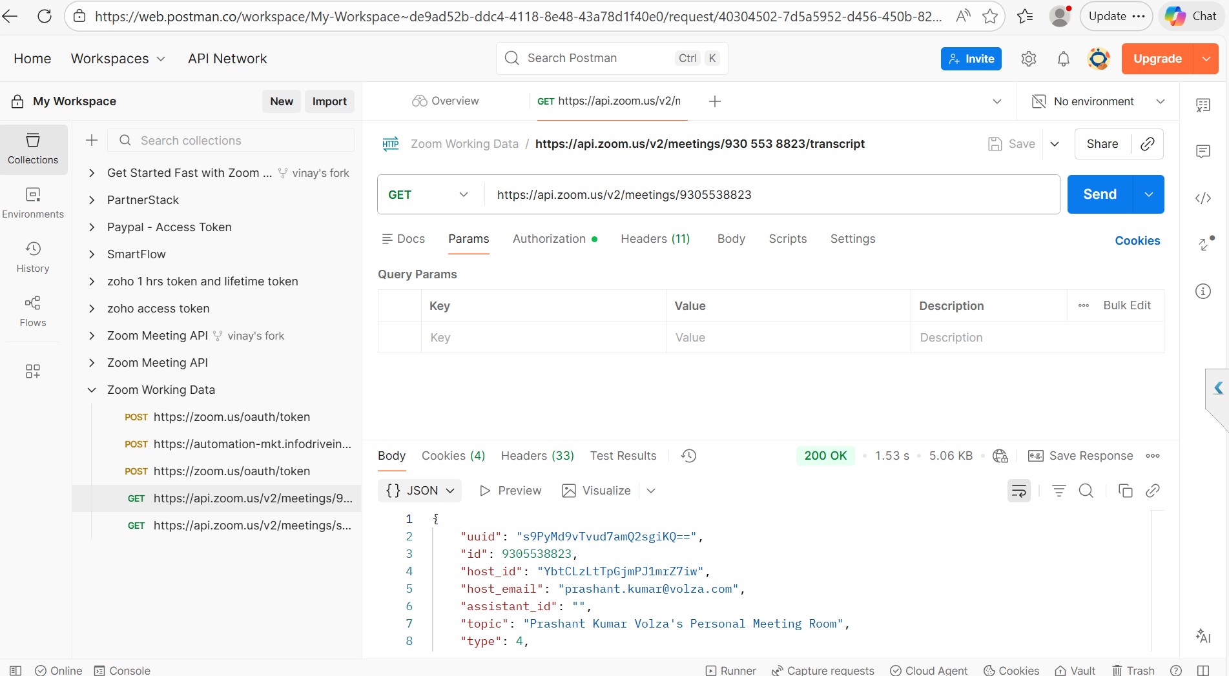Open the Flows sidebar panel
The height and width of the screenshot is (676, 1229).
tap(33, 312)
